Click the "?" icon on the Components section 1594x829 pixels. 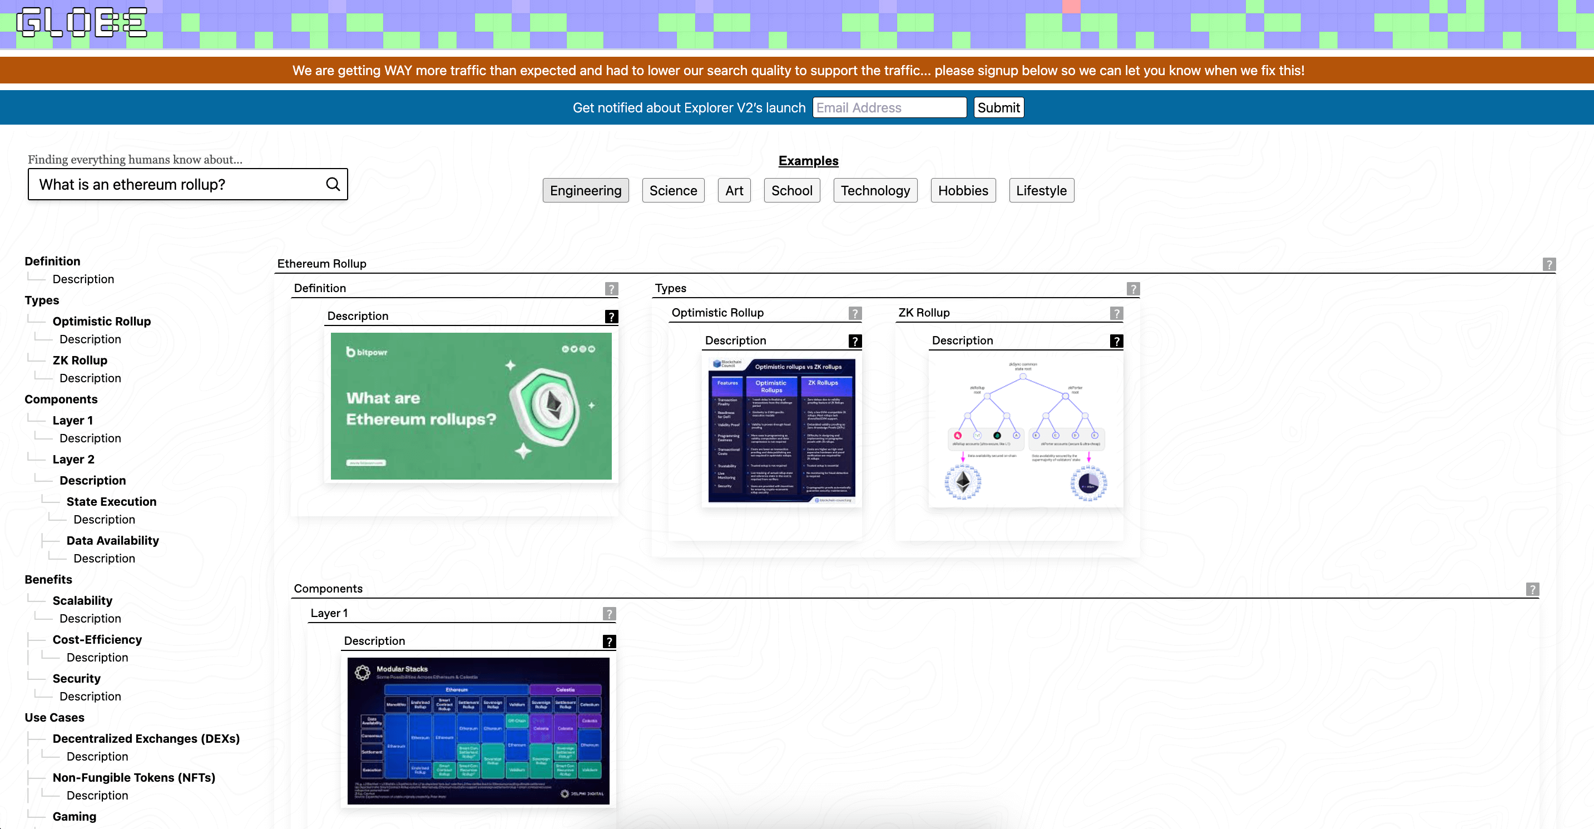[x=1532, y=589]
